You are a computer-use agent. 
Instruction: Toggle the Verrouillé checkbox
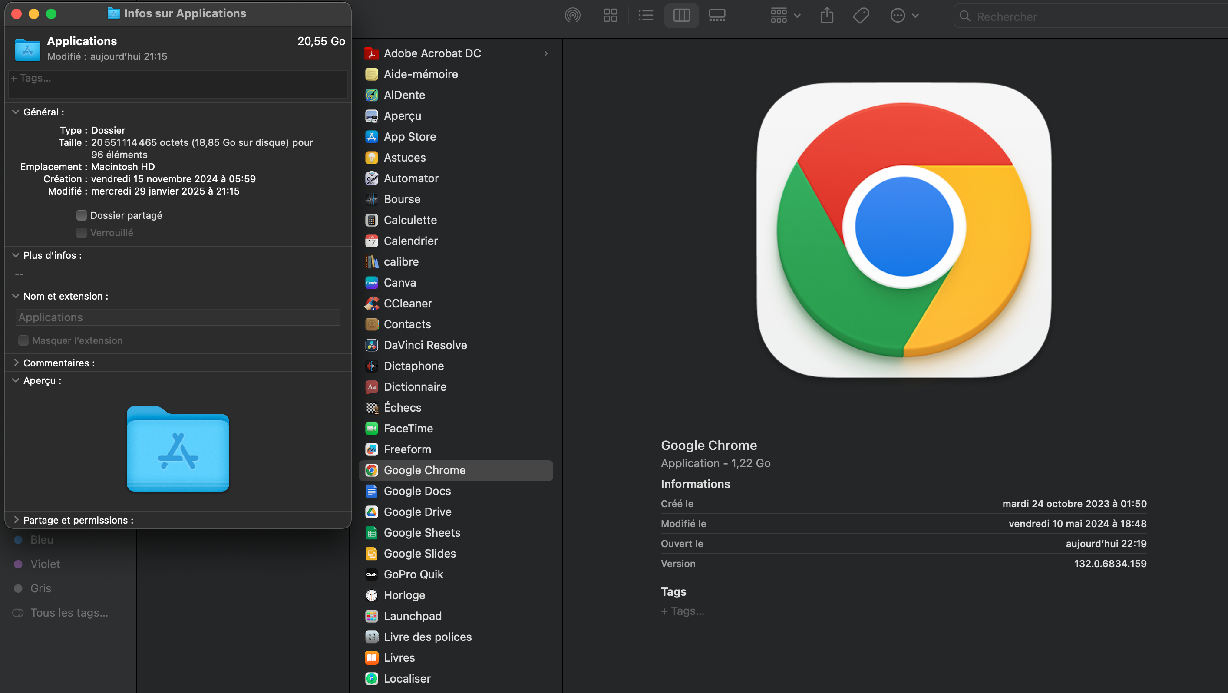click(82, 233)
